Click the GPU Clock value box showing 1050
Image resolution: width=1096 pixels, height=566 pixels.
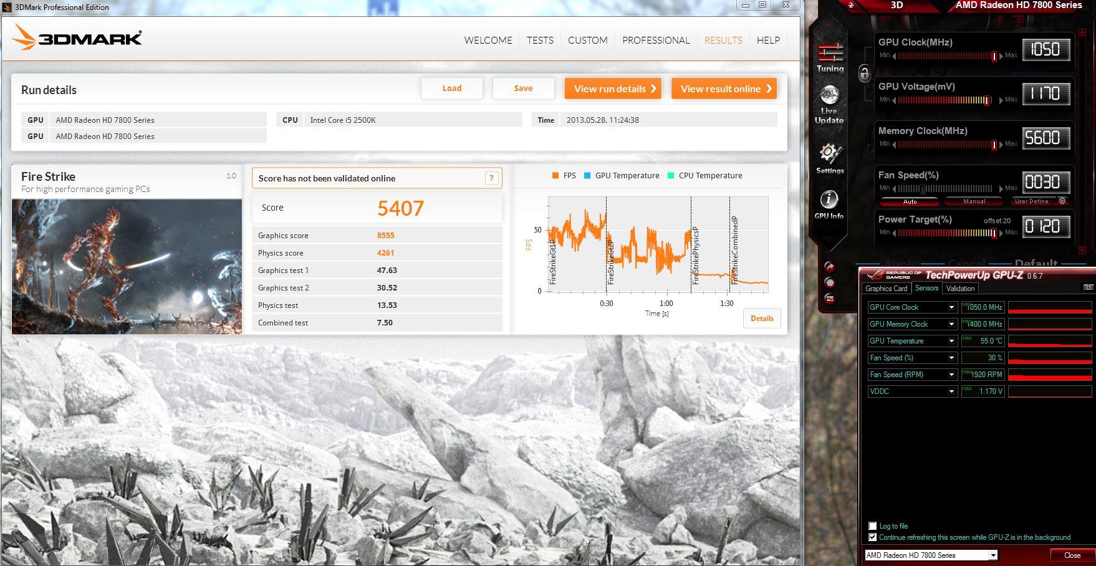point(1046,50)
